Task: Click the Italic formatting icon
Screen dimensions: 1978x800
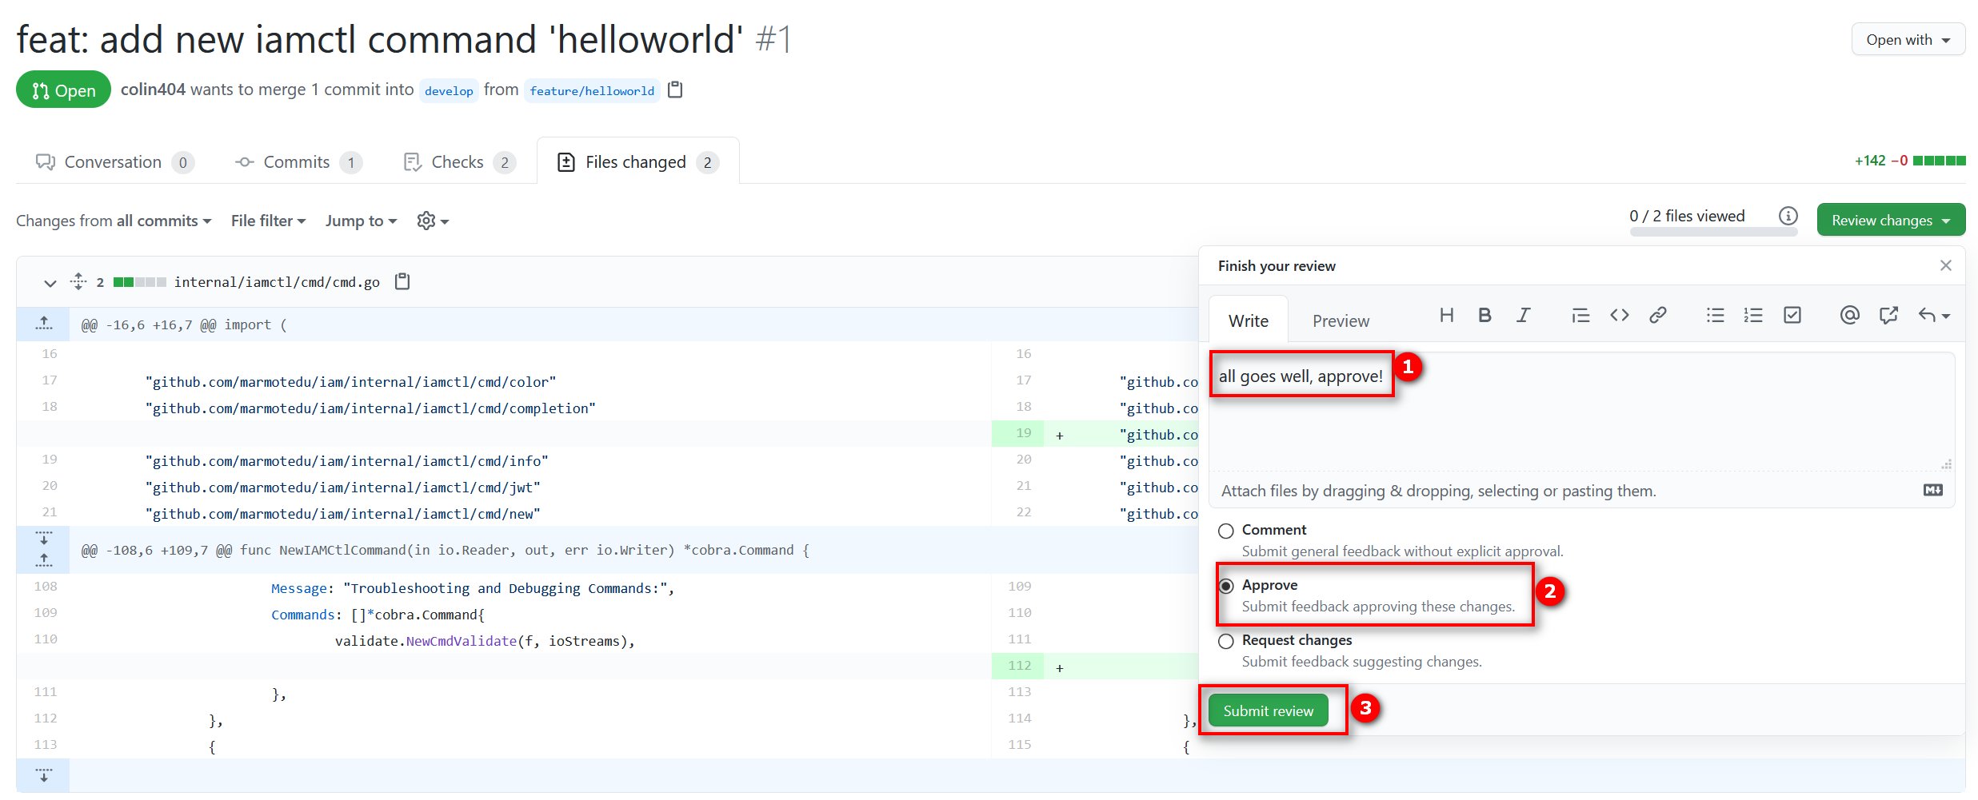Action: pos(1523,316)
